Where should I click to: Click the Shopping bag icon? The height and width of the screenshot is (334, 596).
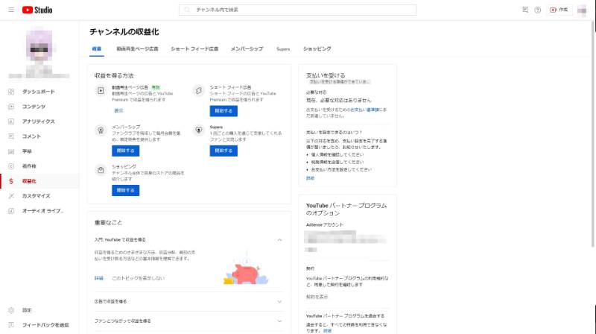[x=101, y=170]
